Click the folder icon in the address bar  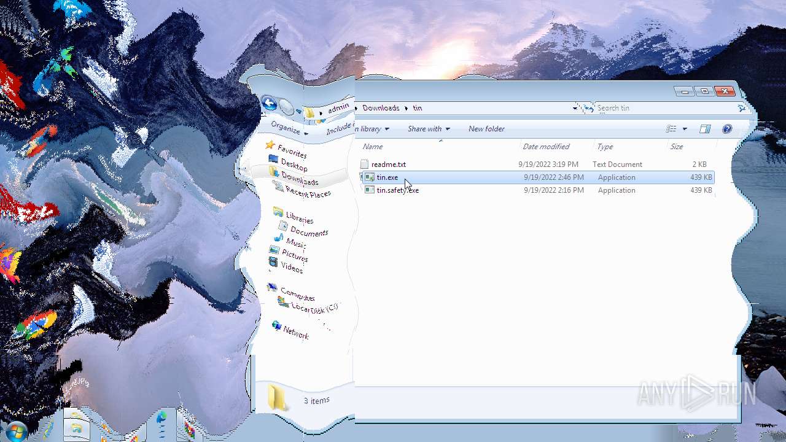point(309,112)
